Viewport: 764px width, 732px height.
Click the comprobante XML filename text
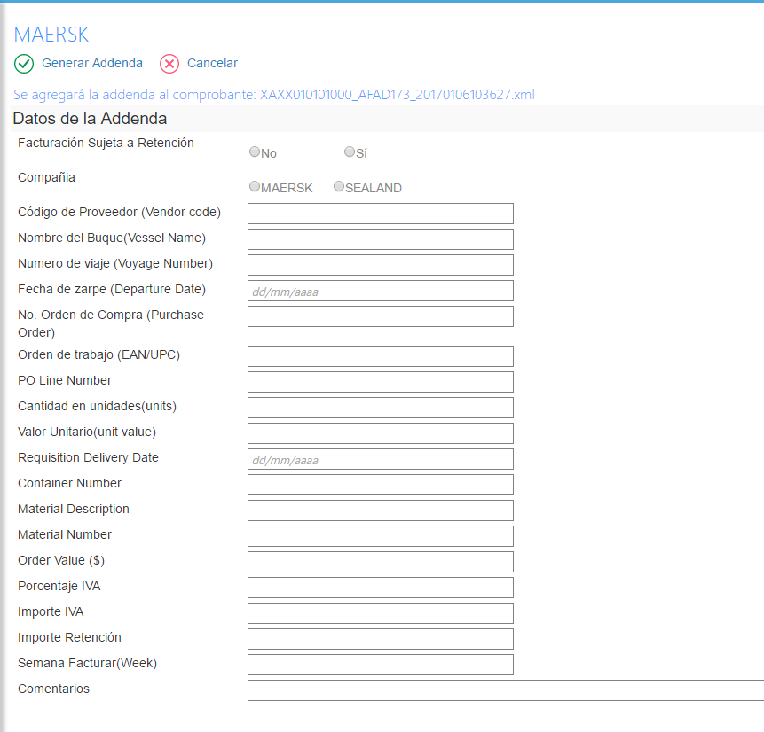point(398,95)
